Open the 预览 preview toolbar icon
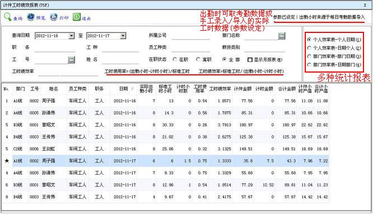 31,17
